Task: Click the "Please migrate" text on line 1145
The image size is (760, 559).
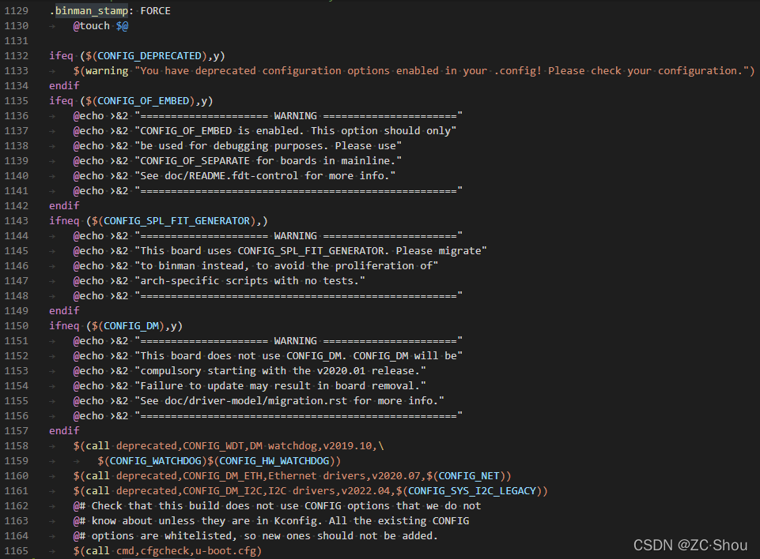Action: (438, 251)
